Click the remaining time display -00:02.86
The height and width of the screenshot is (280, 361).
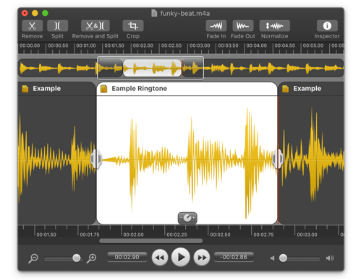pyautogui.click(x=234, y=257)
